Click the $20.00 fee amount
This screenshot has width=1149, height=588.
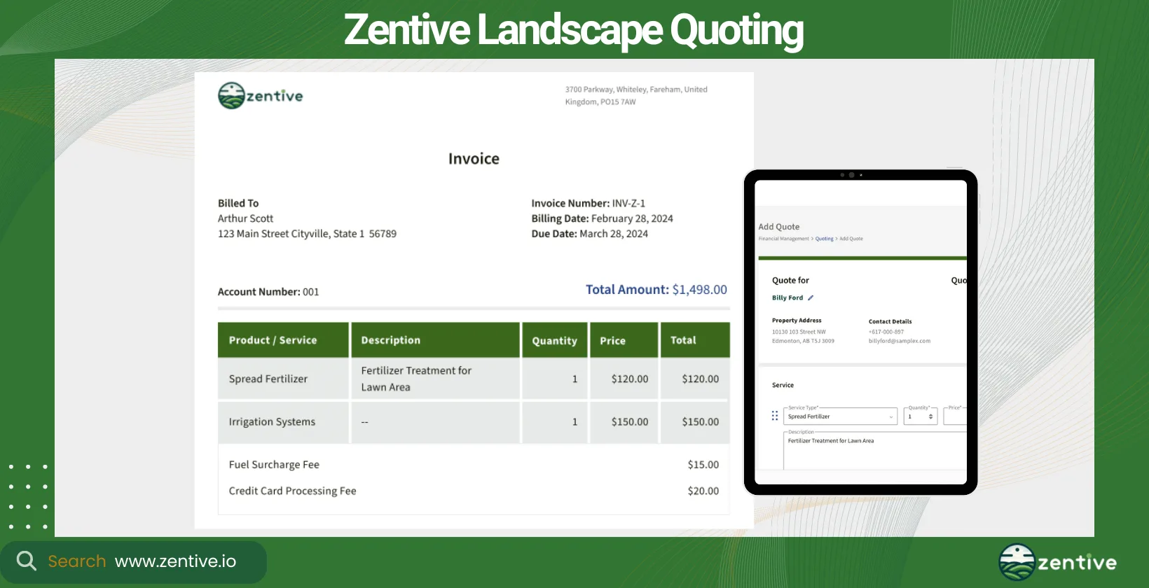click(x=703, y=491)
